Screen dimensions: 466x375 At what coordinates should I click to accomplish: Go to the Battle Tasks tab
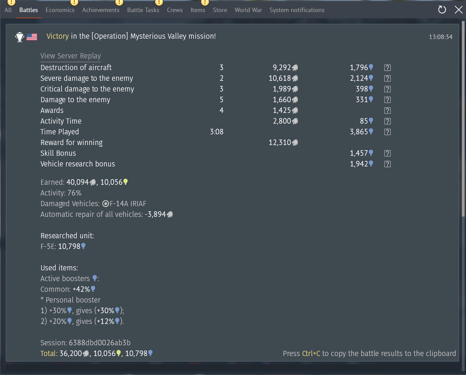(x=143, y=10)
